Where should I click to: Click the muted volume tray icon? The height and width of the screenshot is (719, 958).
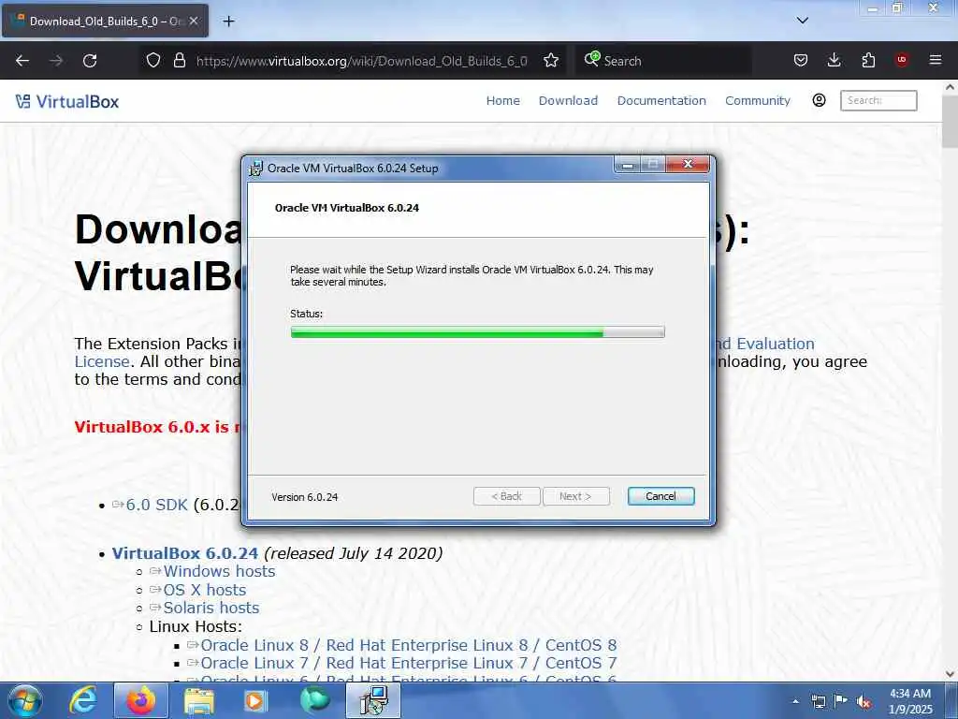[x=864, y=702]
